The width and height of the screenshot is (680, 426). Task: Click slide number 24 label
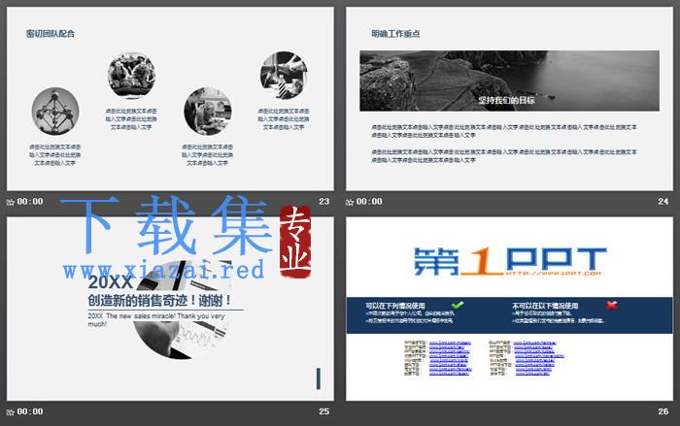click(x=663, y=202)
